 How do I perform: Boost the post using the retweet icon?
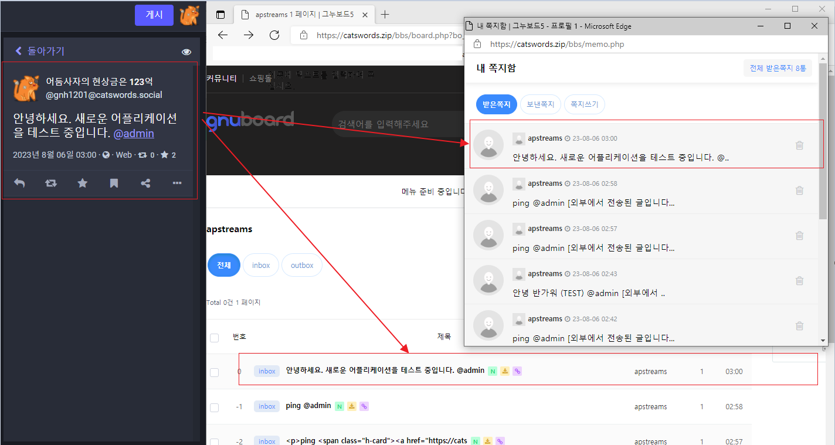(51, 184)
